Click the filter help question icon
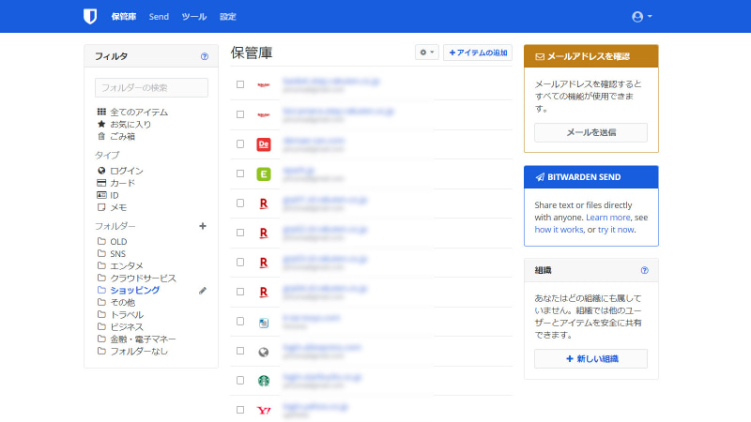 tap(205, 56)
